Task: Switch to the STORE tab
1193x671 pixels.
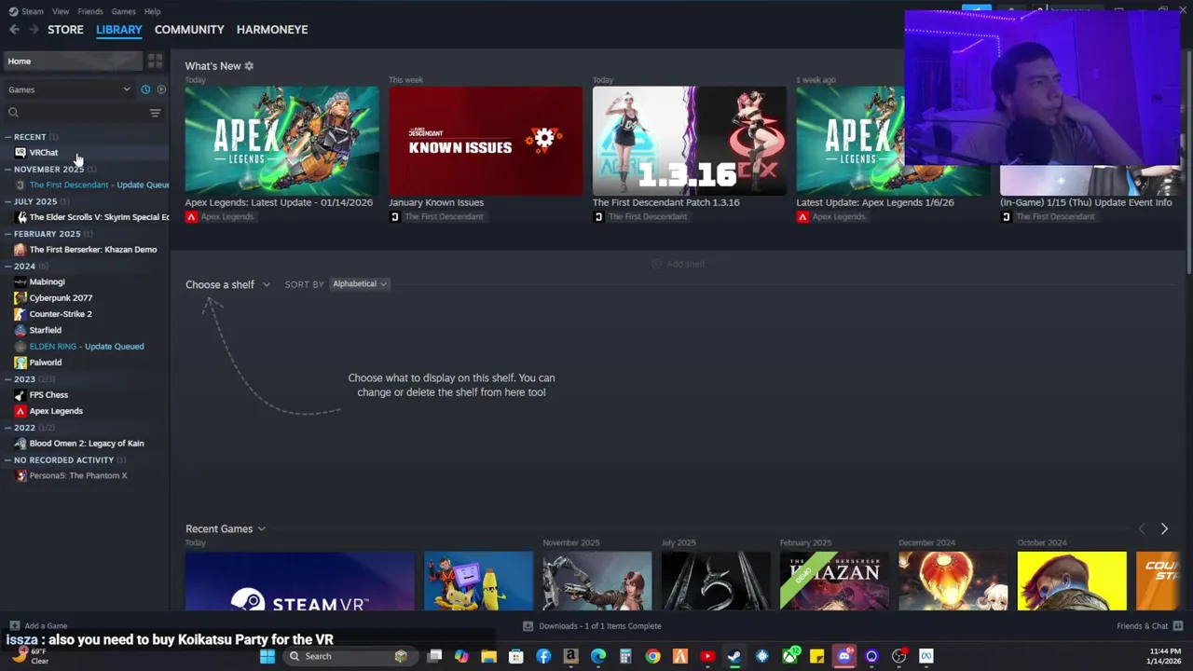Action: [x=65, y=30]
